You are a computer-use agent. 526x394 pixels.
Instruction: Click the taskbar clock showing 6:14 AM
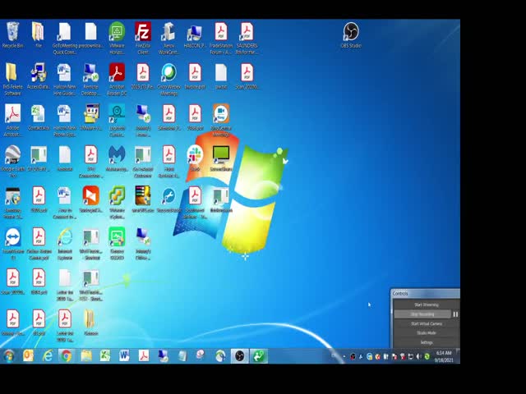(444, 356)
